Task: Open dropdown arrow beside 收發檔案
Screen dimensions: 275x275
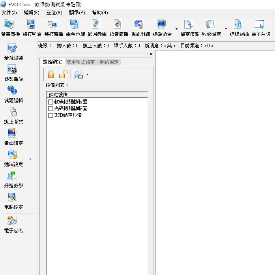Action: (226, 29)
